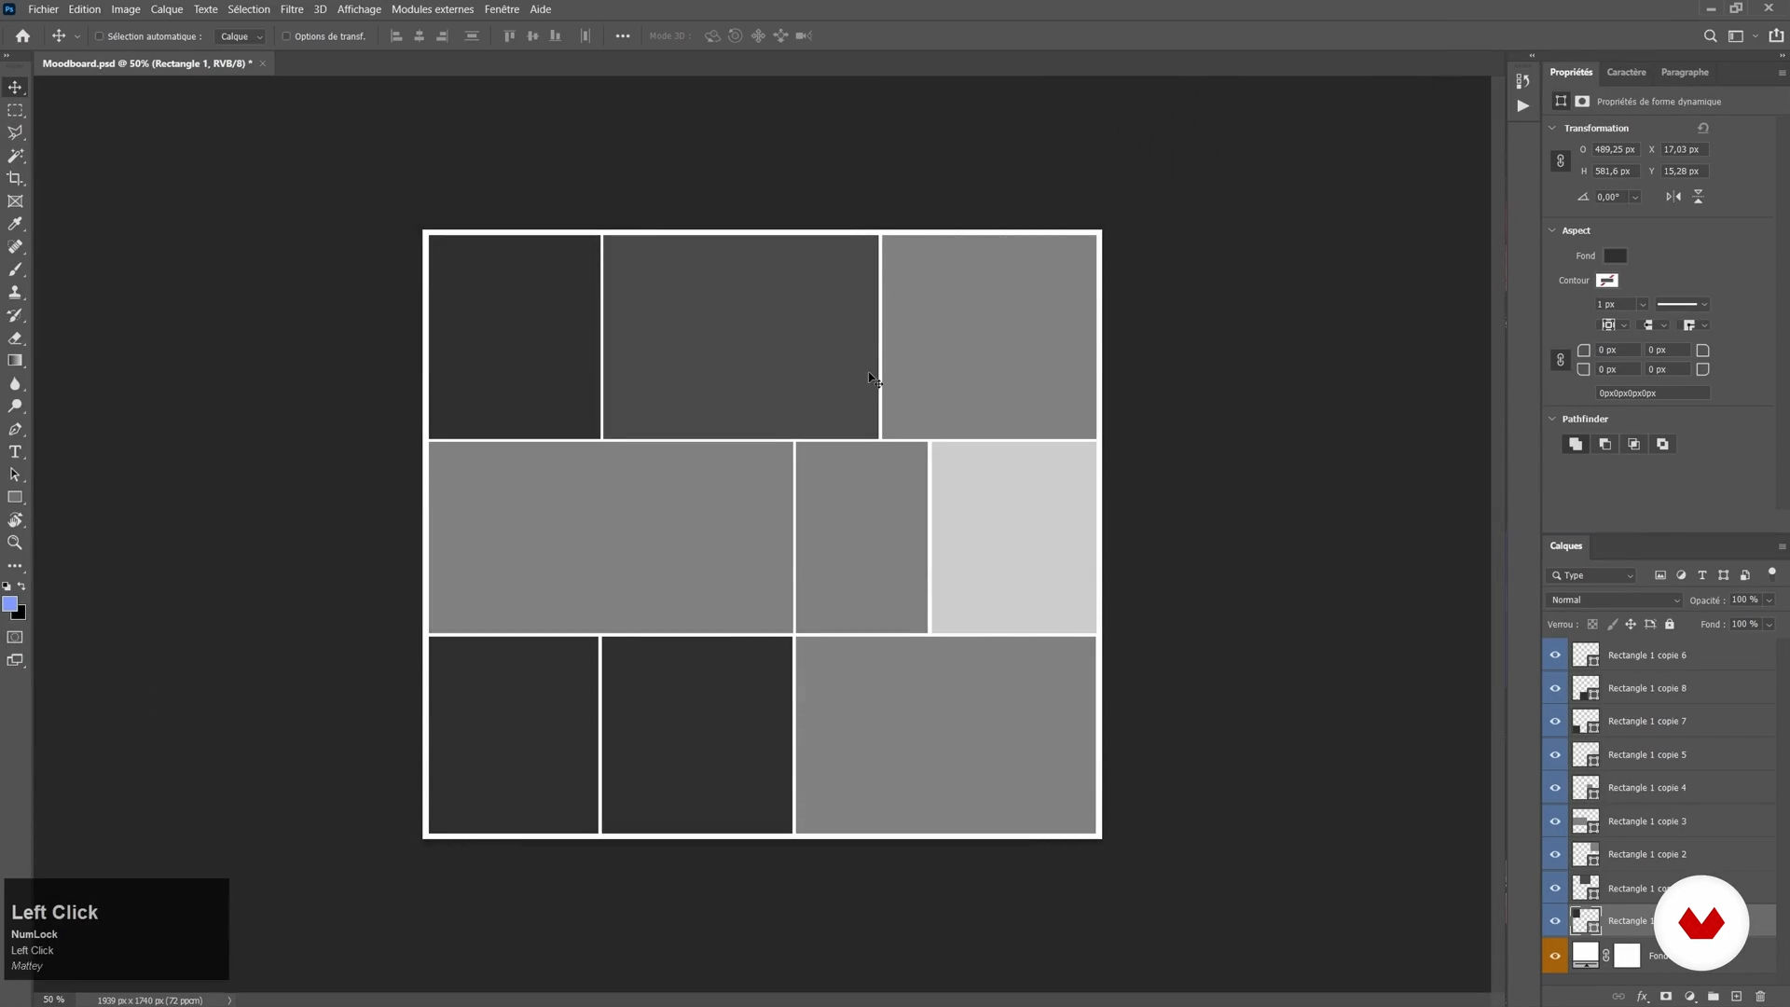Click the width (L) input field
The width and height of the screenshot is (1790, 1007).
click(x=1614, y=149)
